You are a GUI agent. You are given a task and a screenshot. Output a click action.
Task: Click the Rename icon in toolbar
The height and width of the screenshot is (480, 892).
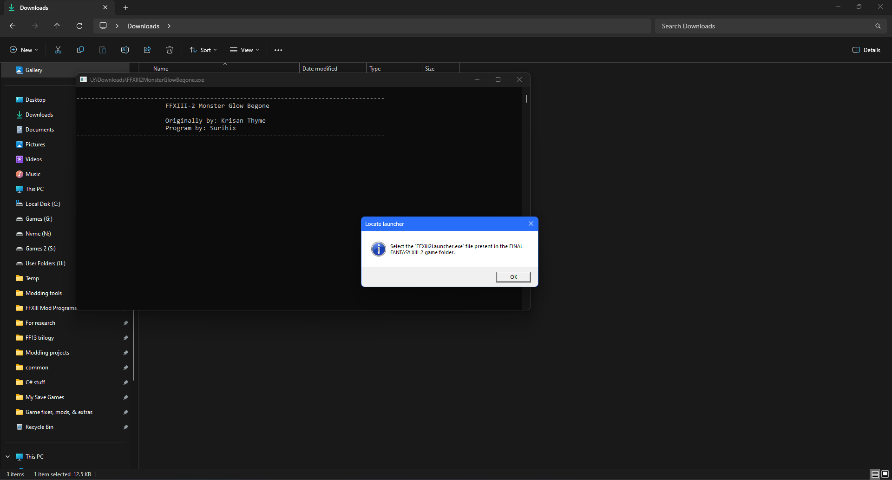125,50
